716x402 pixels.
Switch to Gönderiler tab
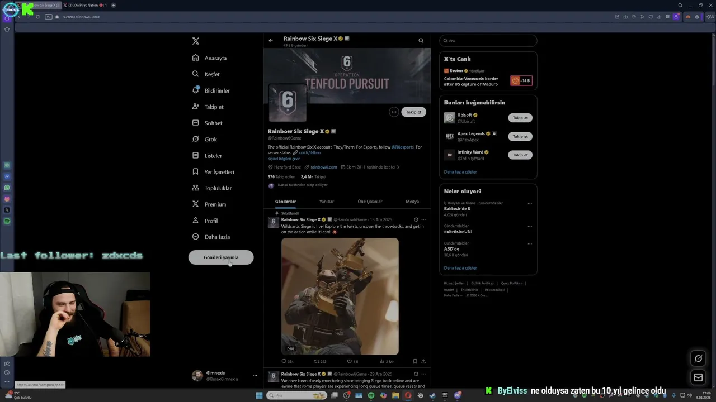point(285,202)
